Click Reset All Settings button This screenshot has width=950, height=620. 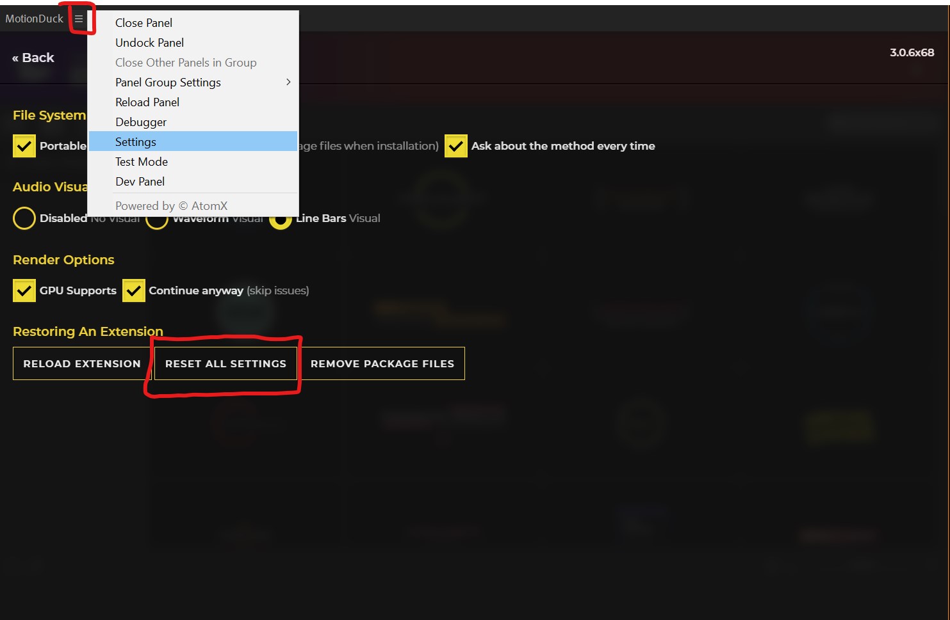[225, 363]
